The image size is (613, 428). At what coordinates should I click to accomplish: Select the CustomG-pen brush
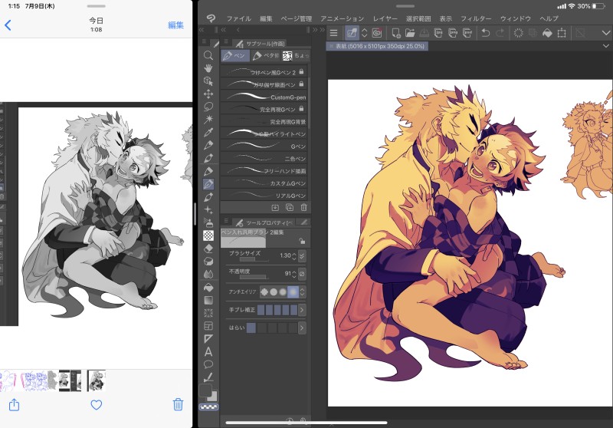(x=264, y=97)
